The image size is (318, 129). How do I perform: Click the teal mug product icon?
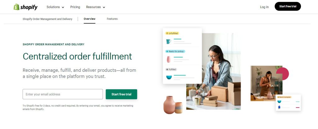point(169,41)
